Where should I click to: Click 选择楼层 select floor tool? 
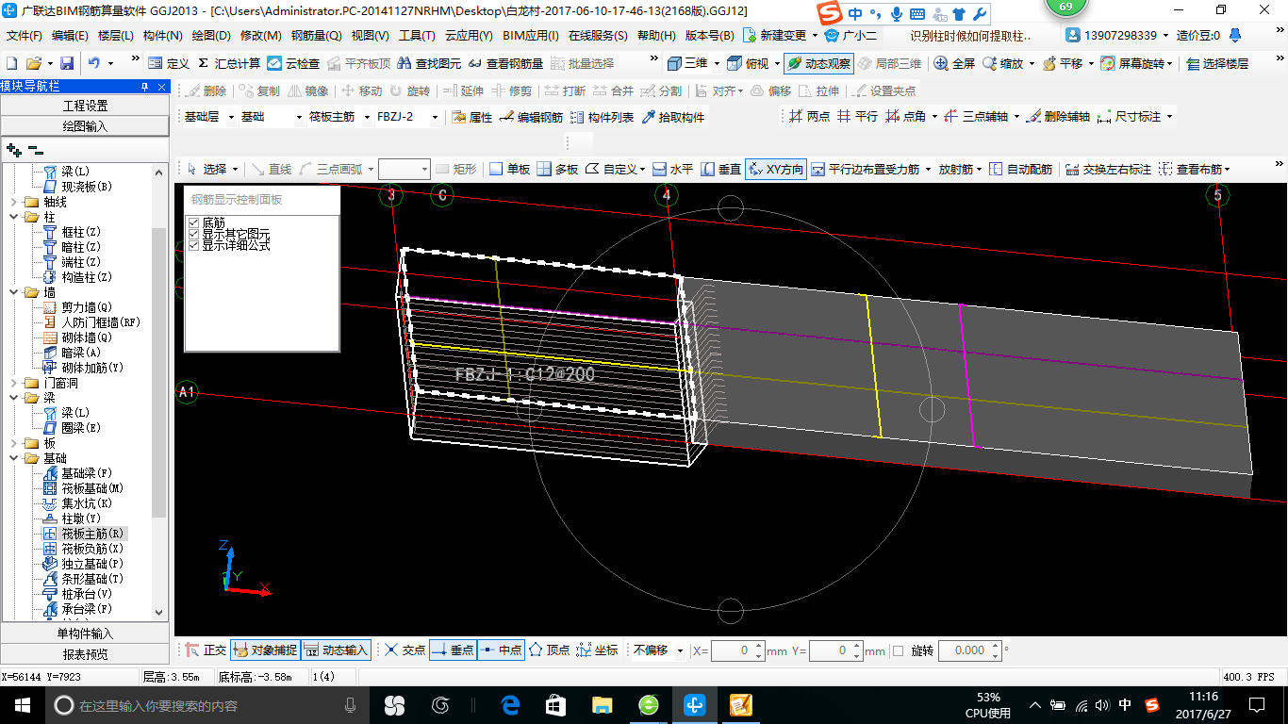pos(1218,63)
